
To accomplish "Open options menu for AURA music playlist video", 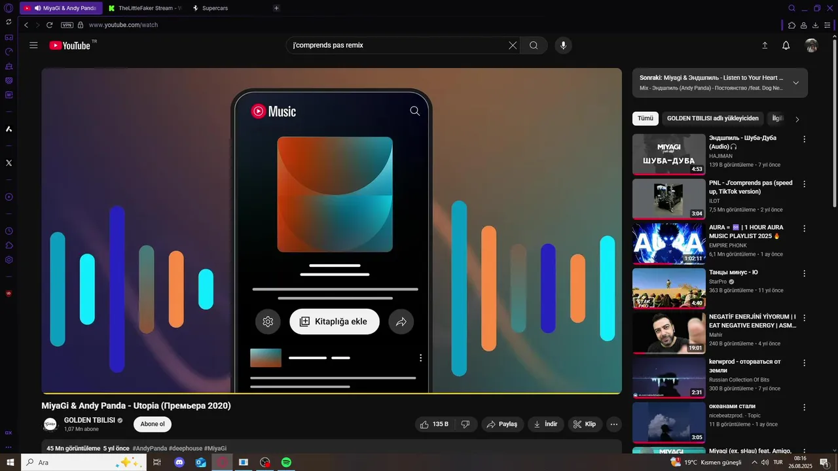I will click(x=805, y=228).
